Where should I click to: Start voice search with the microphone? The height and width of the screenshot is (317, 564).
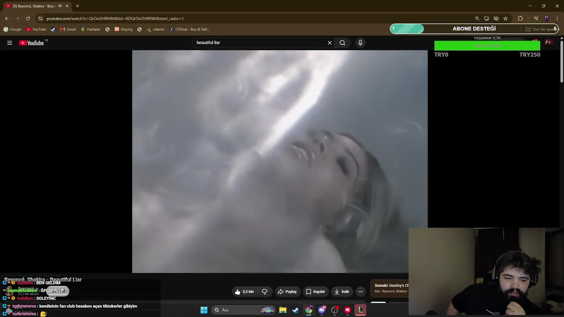pos(360,43)
